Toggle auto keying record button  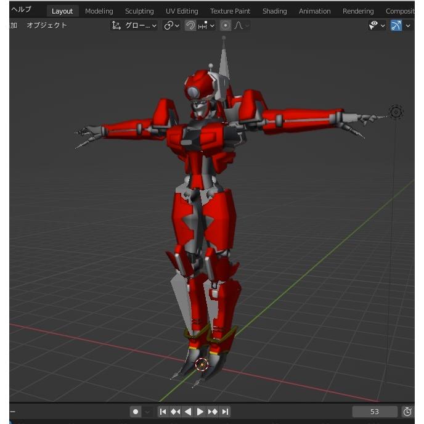click(x=136, y=412)
